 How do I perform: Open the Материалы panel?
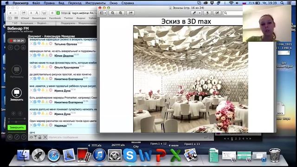(x=17, y=71)
